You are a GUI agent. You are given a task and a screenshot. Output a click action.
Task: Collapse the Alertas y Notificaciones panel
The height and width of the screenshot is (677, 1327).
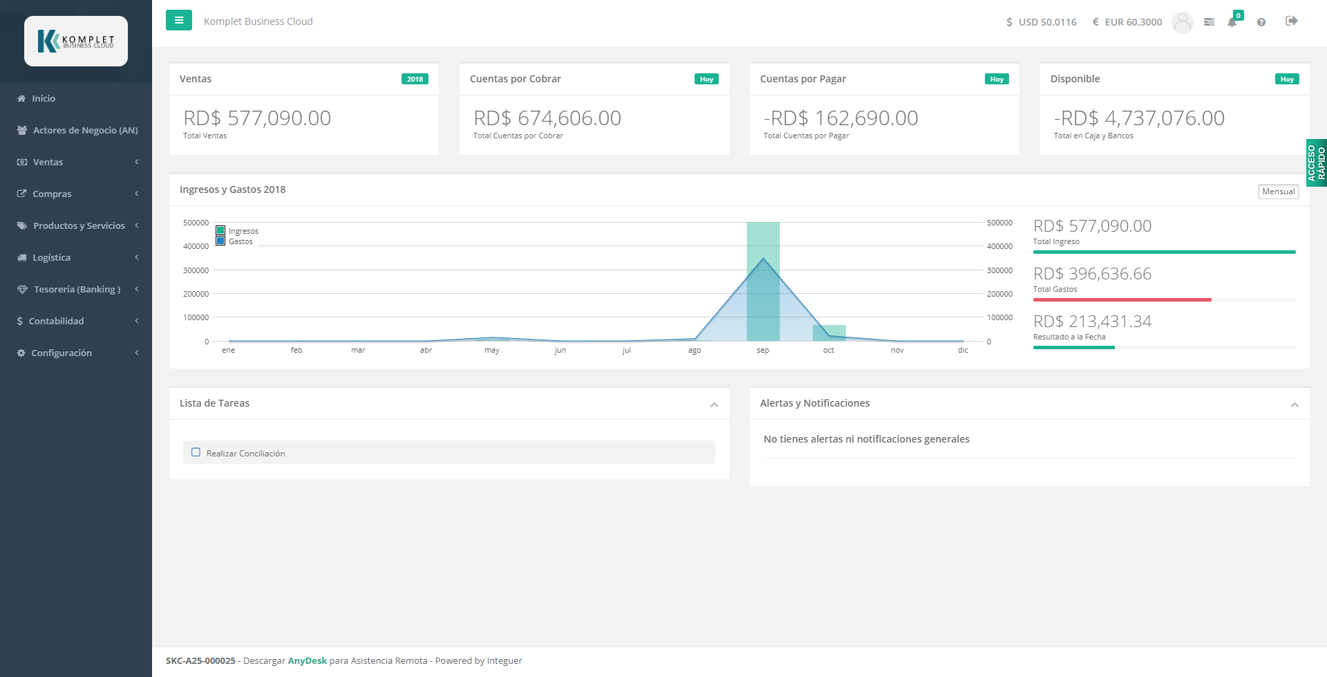pyautogui.click(x=1295, y=405)
